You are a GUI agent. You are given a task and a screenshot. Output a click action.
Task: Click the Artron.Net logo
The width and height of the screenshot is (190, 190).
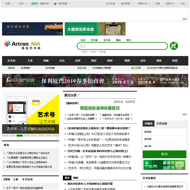click(x=22, y=44)
